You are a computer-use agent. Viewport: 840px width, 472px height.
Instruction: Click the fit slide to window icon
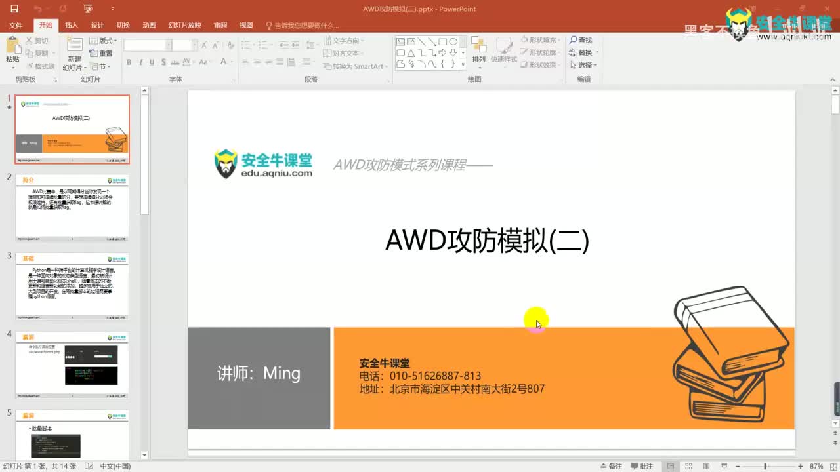[x=832, y=466]
